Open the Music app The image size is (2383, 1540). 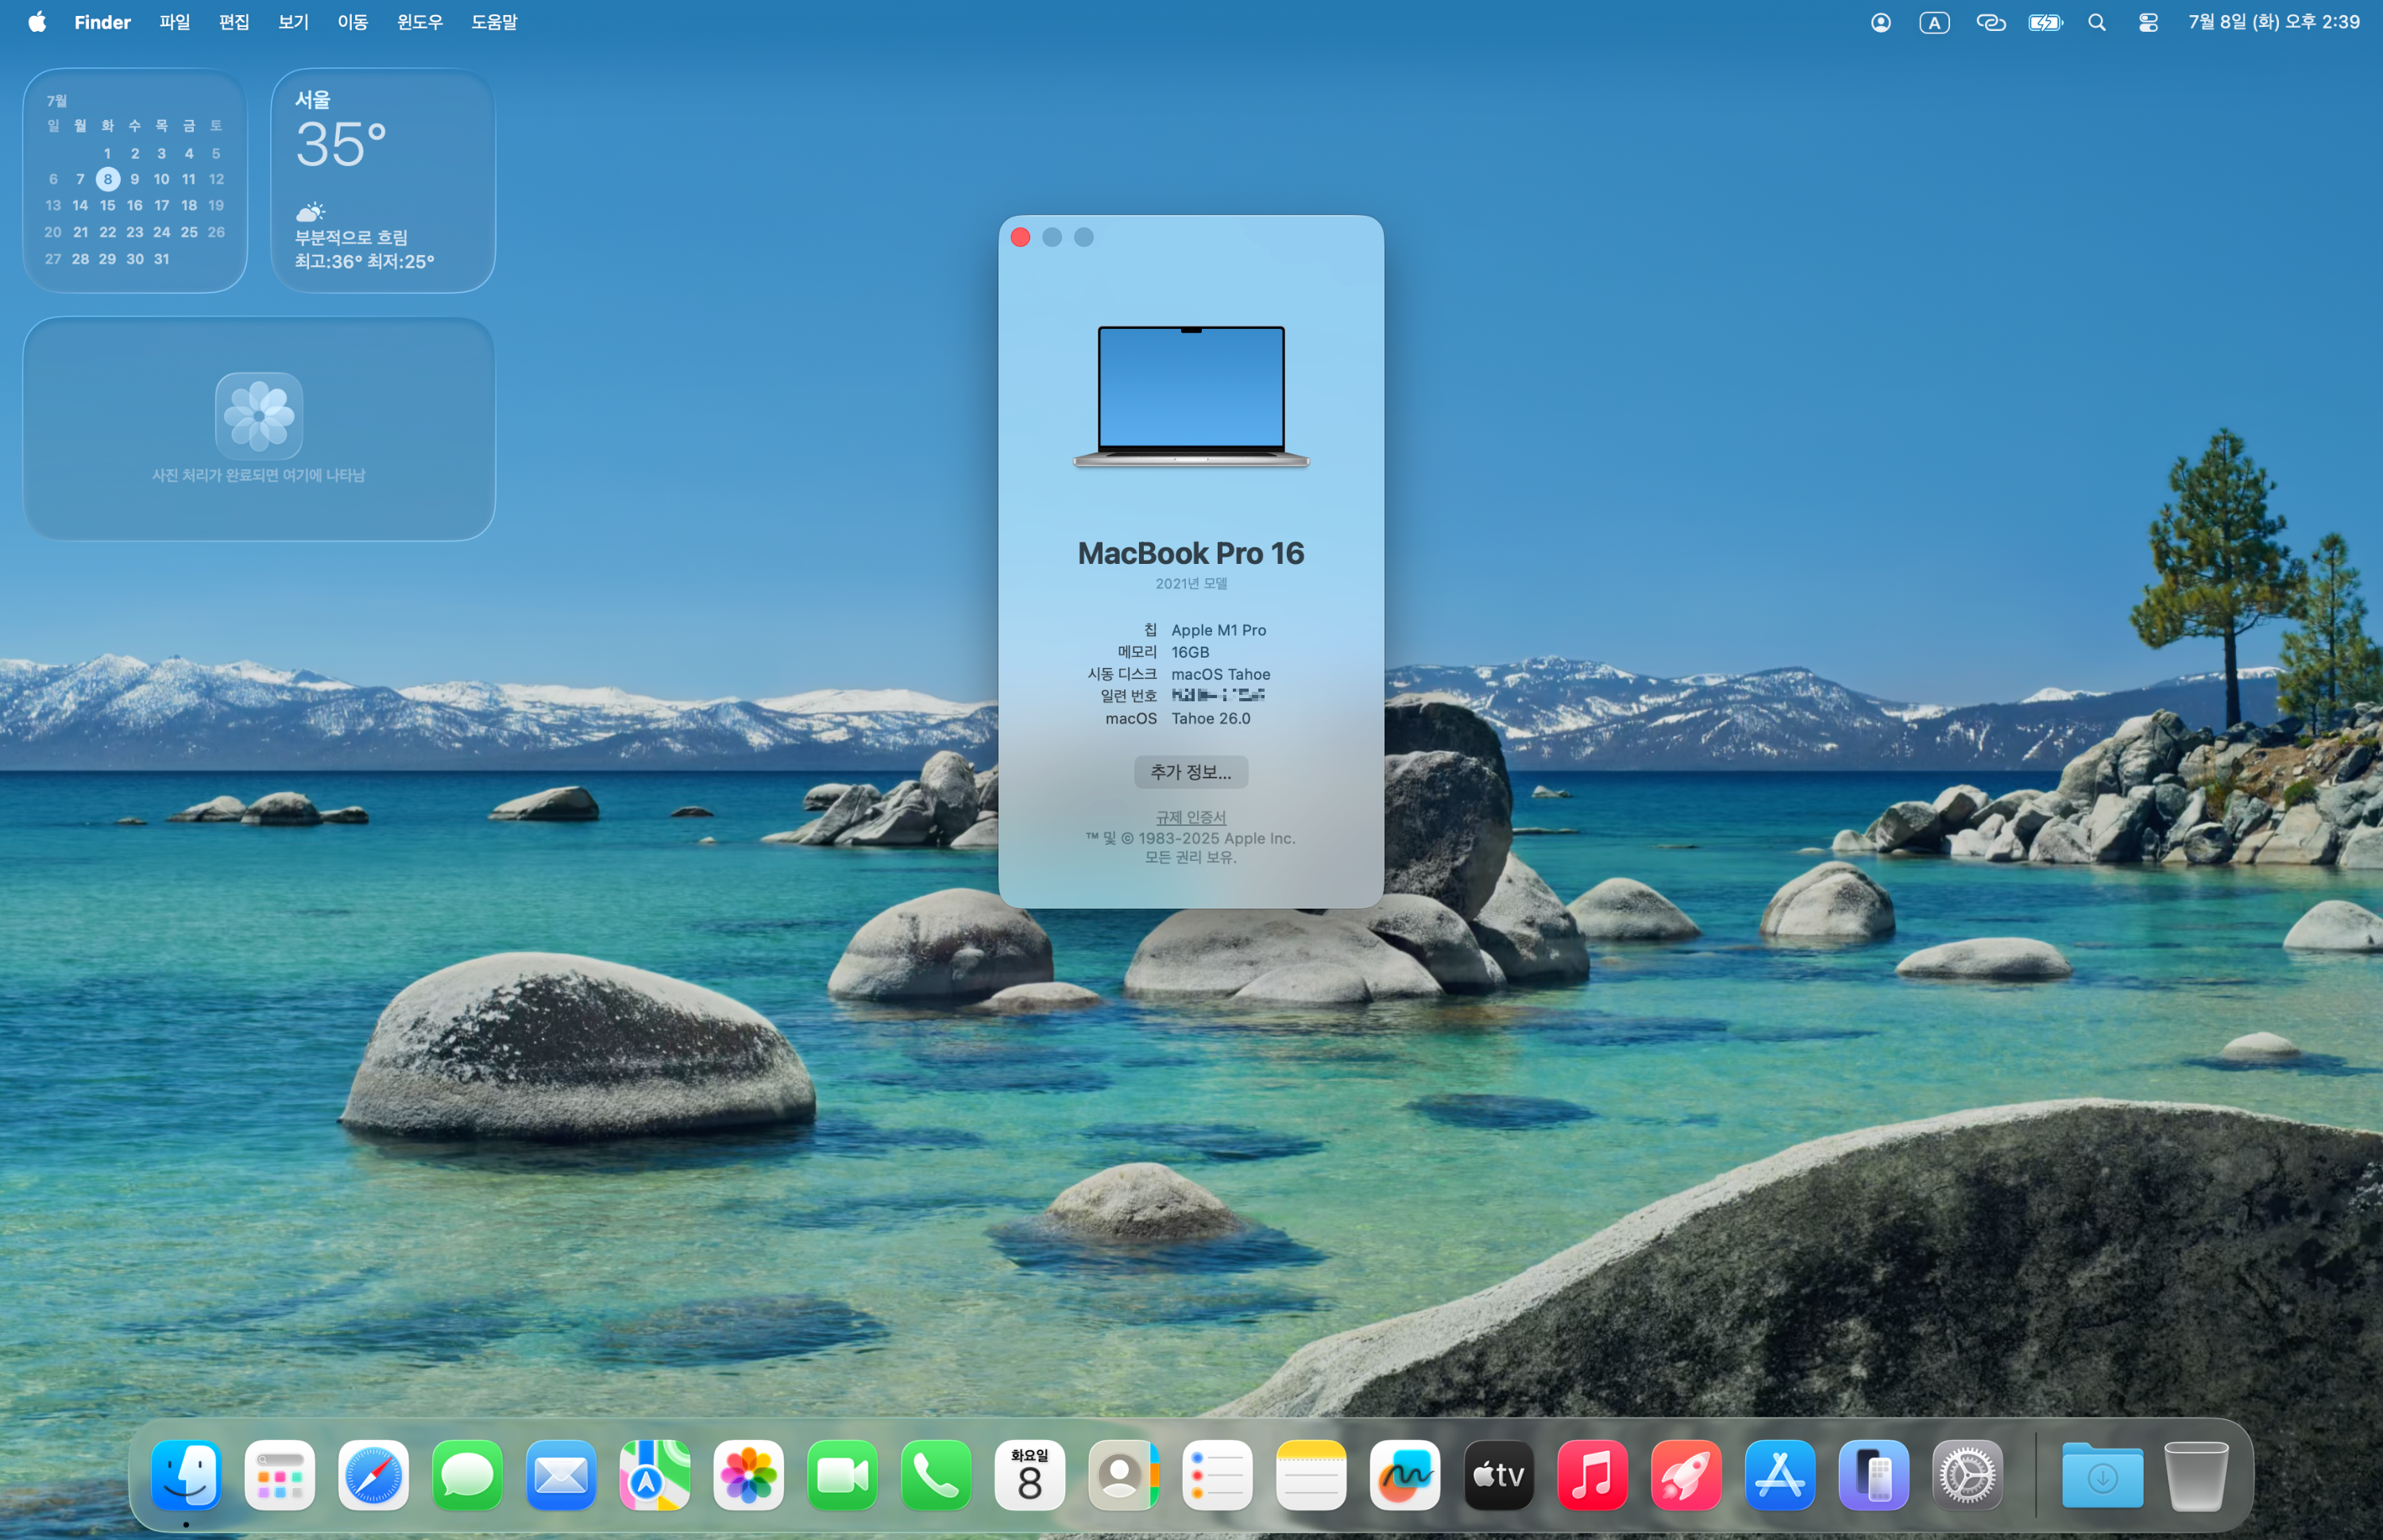click(x=1592, y=1475)
